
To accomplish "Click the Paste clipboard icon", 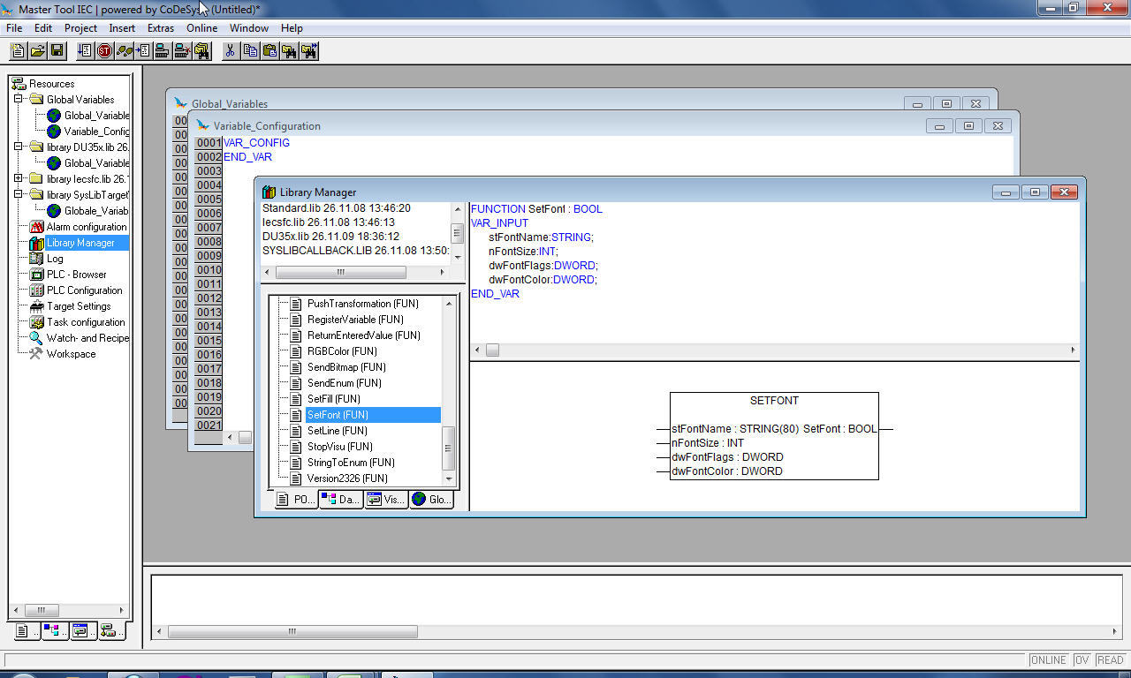I will 270,51.
